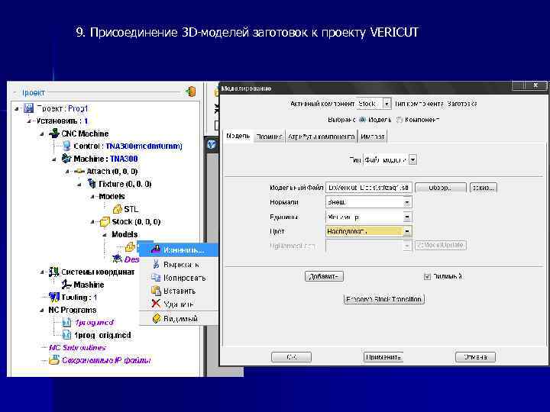This screenshot has width=550, height=412.
Task: Open the Нормали dropdown
Action: coord(406,202)
